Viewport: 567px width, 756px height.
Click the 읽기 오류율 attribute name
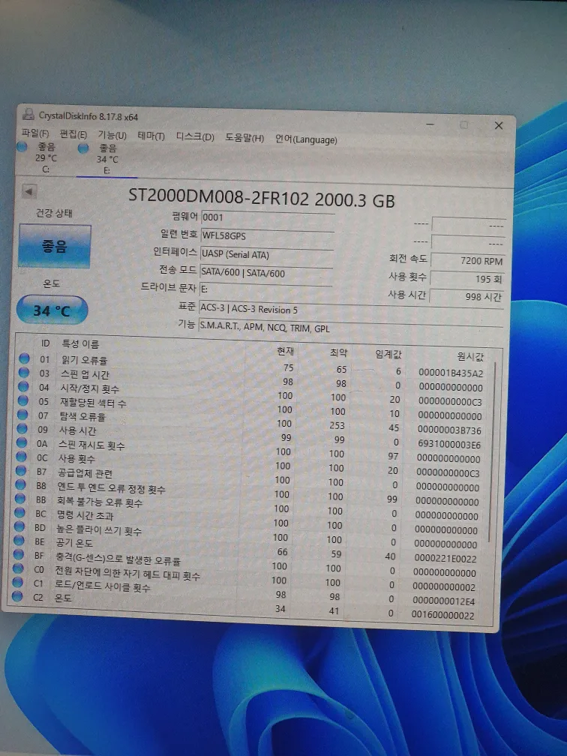click(84, 360)
